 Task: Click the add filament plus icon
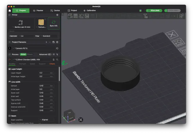tap(46, 42)
